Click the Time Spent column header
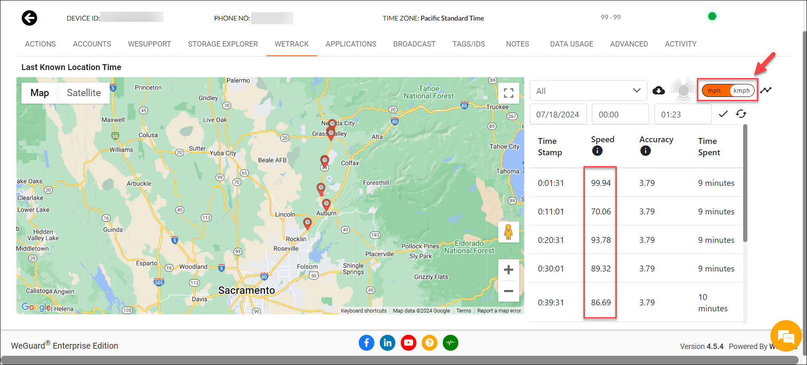Image resolution: width=807 pixels, height=365 pixels. [x=709, y=147]
